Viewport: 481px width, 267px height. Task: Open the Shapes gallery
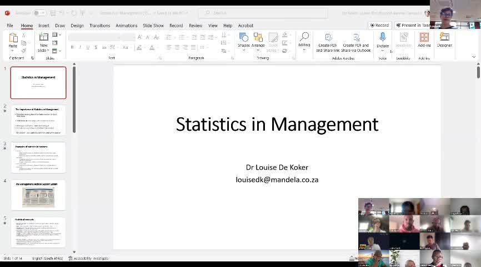pyautogui.click(x=243, y=39)
